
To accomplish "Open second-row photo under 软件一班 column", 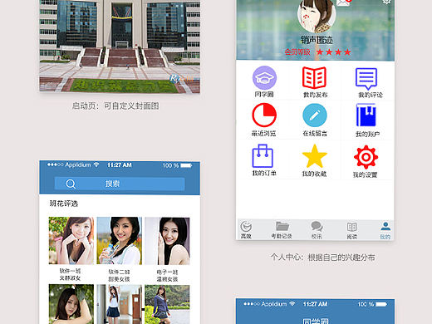I will click(x=71, y=304).
